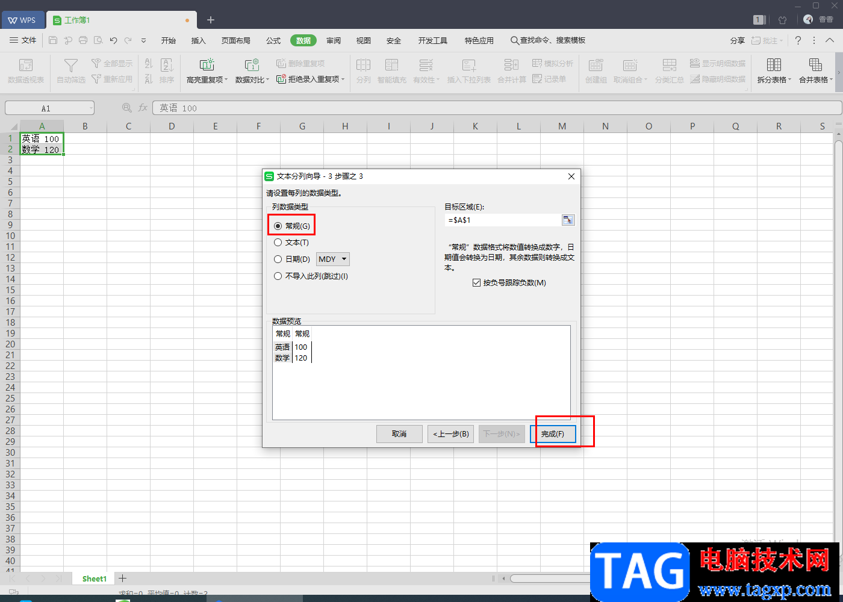
Task: Switch to the 页面布局 ribbon tab
Action: click(236, 40)
